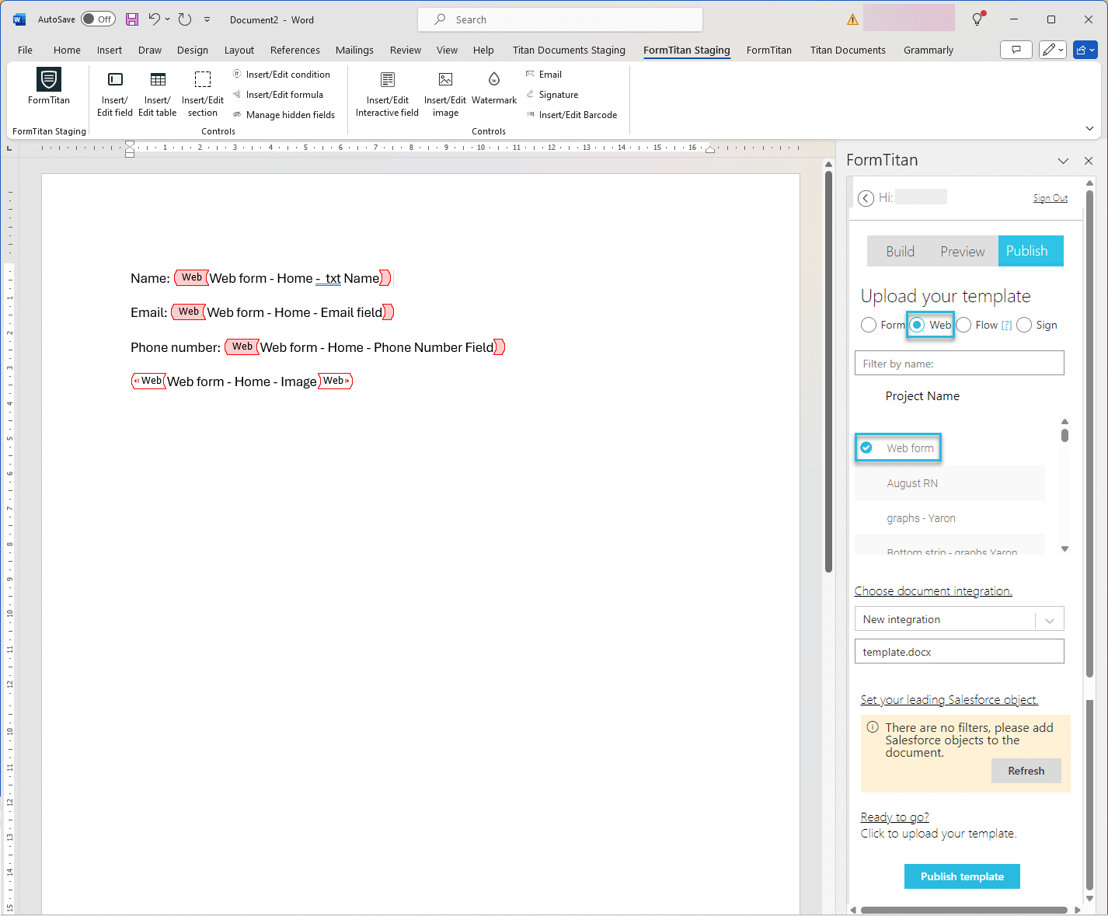The image size is (1108, 916).
Task: Select the August RN project row
Action: tap(949, 483)
